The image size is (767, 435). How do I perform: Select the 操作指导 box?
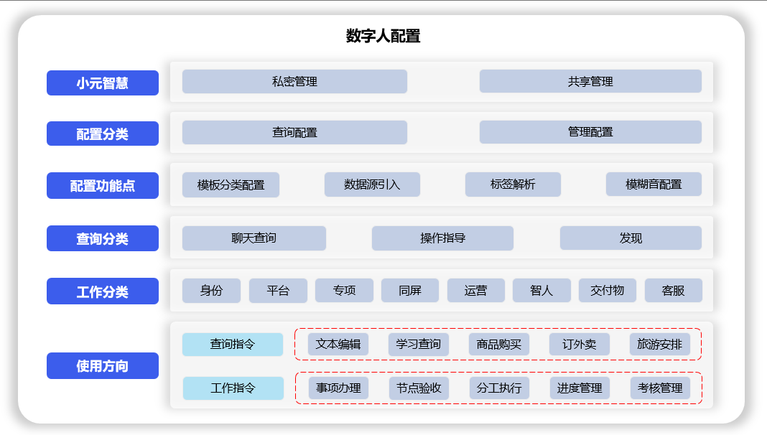point(442,238)
